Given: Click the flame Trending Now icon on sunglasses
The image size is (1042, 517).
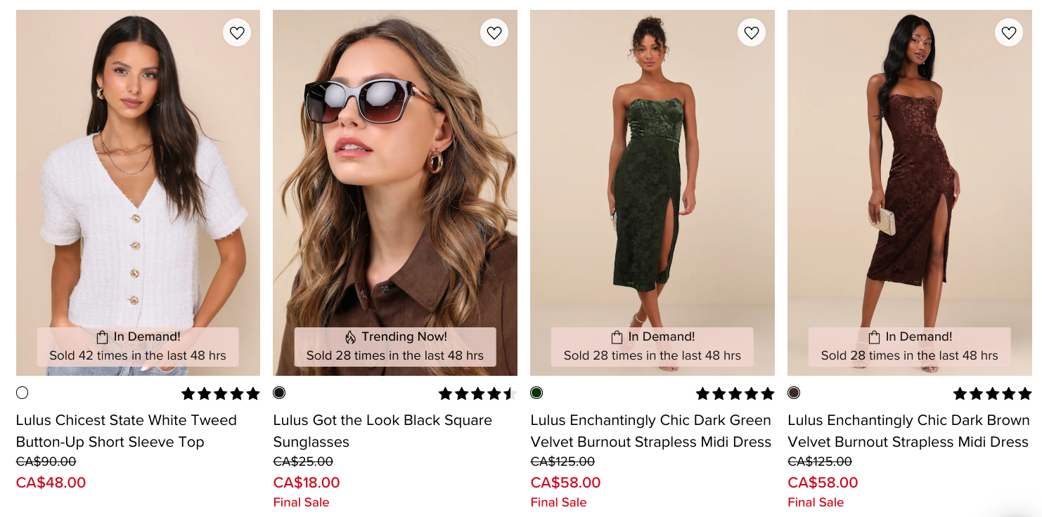Looking at the screenshot, I should [351, 337].
